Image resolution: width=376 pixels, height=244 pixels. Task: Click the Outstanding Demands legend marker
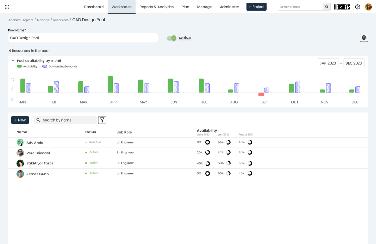(44, 66)
